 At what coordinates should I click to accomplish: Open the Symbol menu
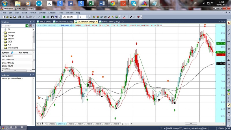click(x=42, y=13)
